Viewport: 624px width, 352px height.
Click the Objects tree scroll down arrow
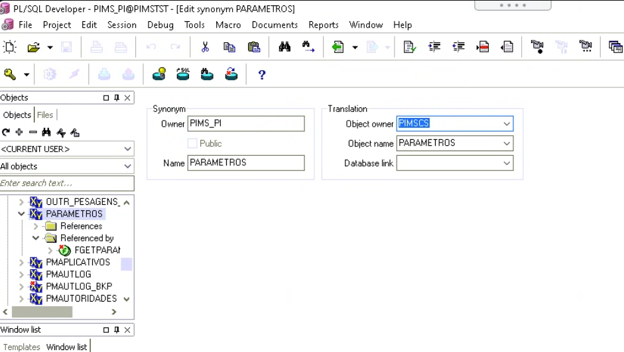(x=127, y=299)
